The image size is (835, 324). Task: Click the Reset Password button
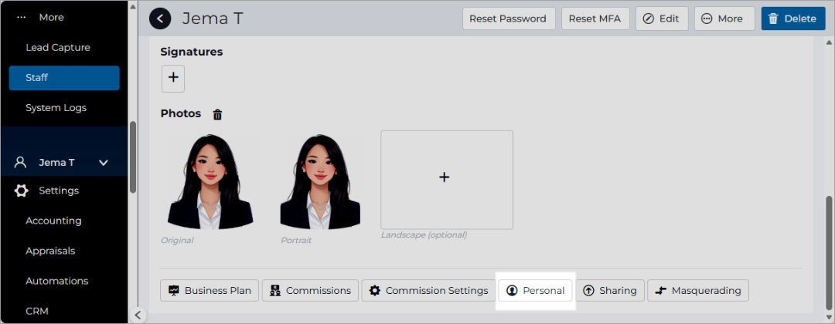click(507, 19)
